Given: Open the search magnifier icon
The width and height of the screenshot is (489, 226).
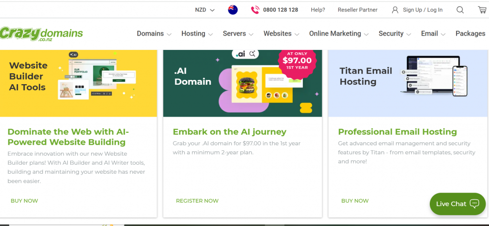Looking at the screenshot, I should click(460, 10).
